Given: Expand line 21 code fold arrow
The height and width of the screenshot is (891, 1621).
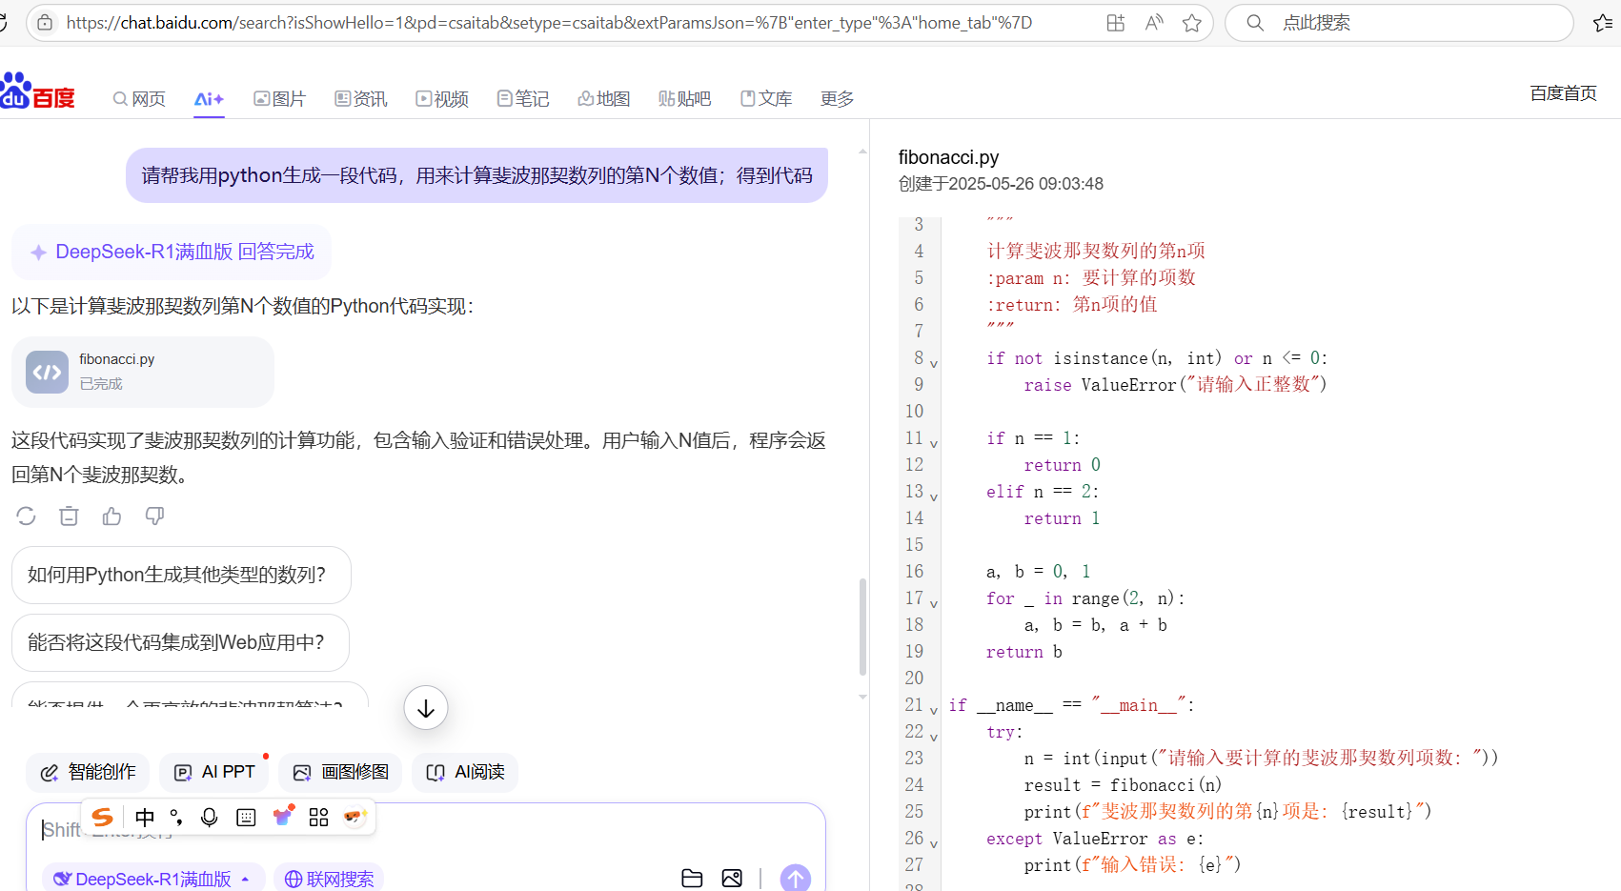Looking at the screenshot, I should tap(934, 710).
